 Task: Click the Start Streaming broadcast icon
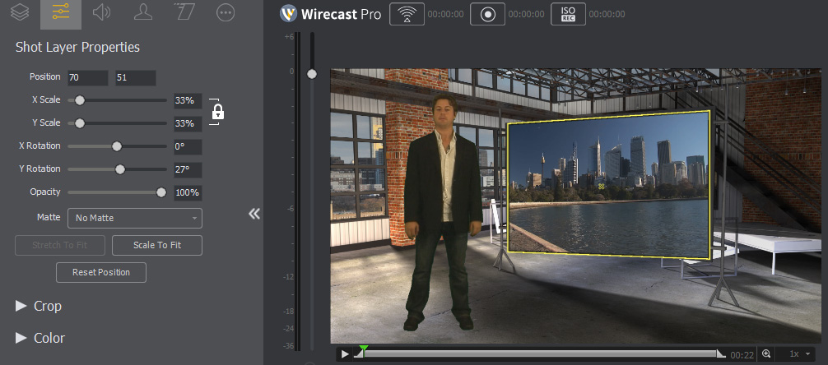pos(403,14)
